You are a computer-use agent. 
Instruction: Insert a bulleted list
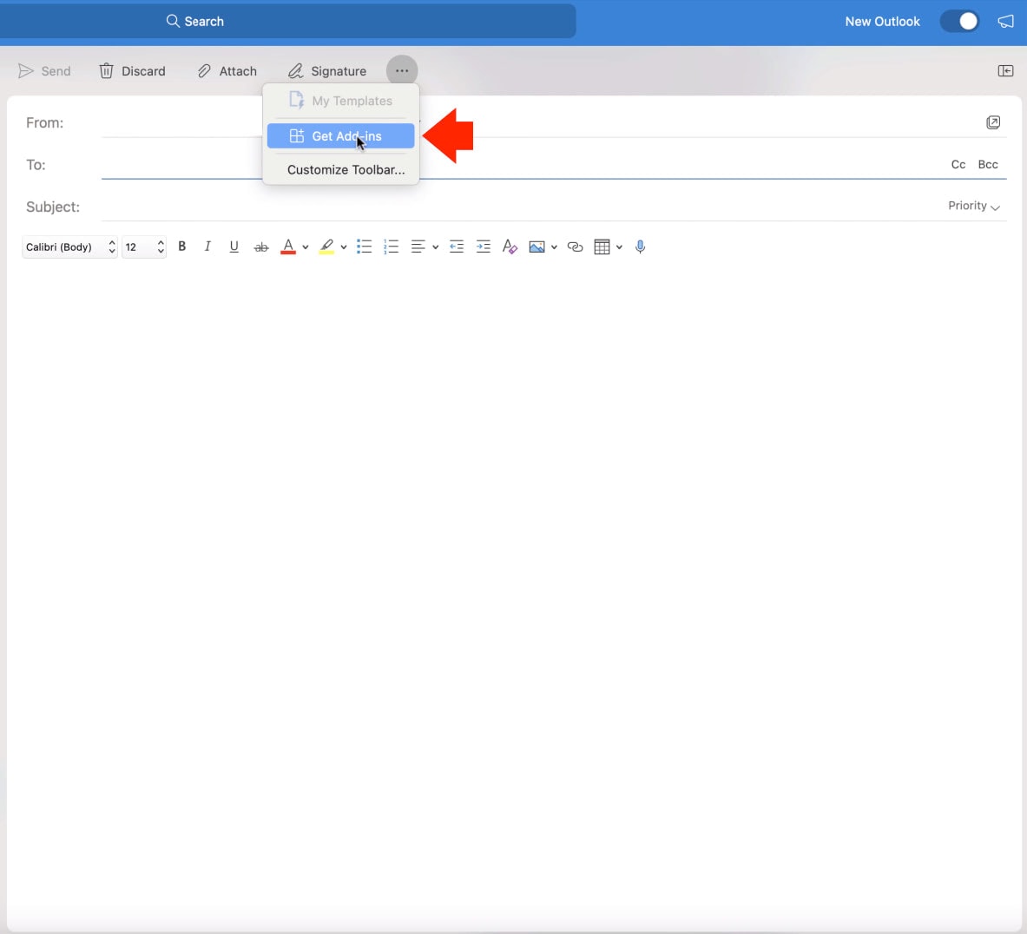tap(364, 247)
